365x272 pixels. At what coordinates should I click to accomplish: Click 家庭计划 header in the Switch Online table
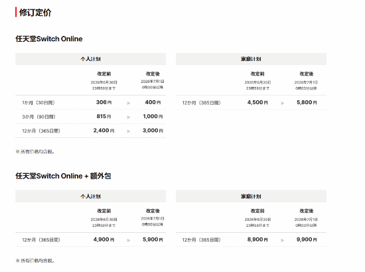251,59
